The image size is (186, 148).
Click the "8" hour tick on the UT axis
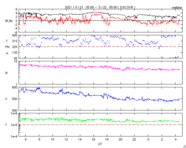tap(39, 140)
